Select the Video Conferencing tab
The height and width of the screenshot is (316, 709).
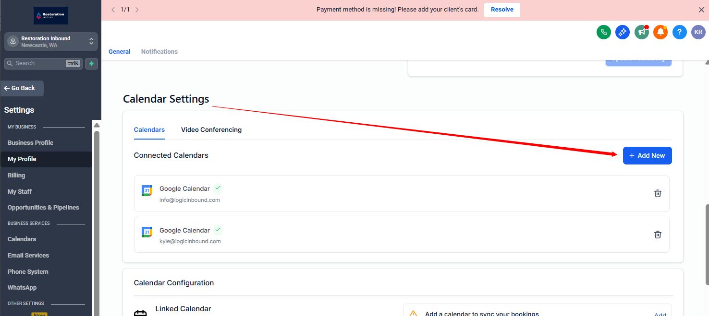pyautogui.click(x=211, y=130)
